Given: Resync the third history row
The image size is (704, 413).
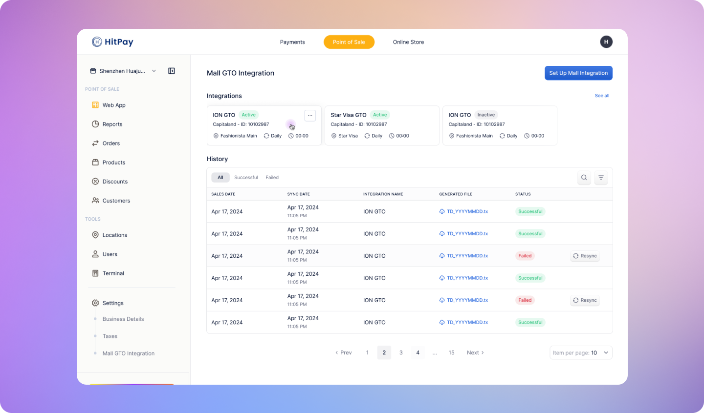Looking at the screenshot, I should pyautogui.click(x=585, y=256).
